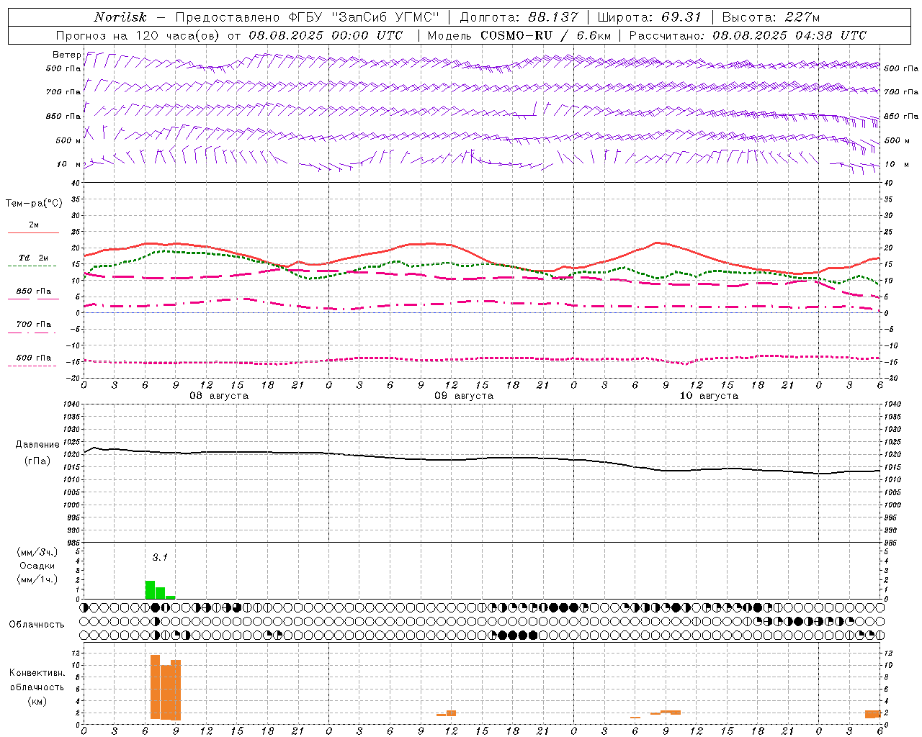Click the Долгота: 88.137 value
Image resolution: width=922 pixels, height=737 pixels.
click(x=518, y=17)
